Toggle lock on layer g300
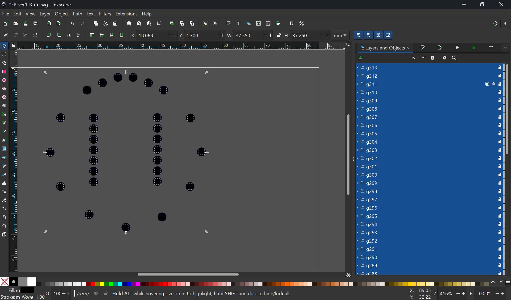The height and width of the screenshot is (300, 511). coord(500,175)
